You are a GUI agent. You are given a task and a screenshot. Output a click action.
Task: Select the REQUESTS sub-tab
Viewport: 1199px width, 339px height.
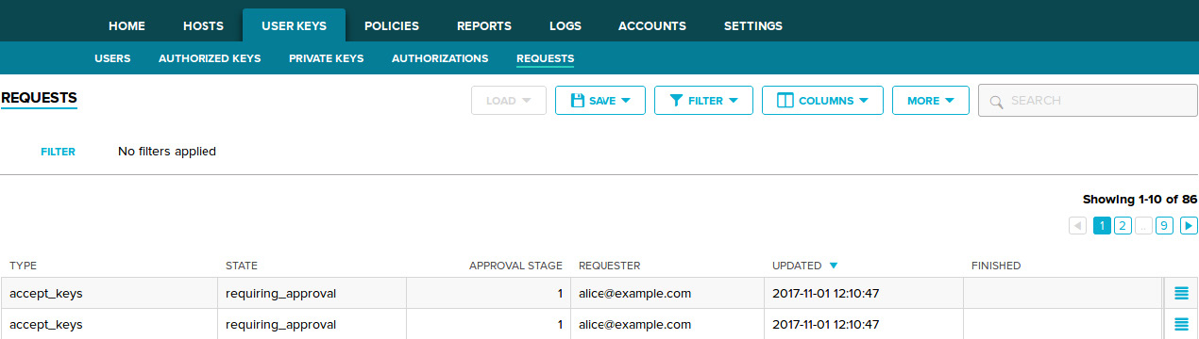click(545, 58)
